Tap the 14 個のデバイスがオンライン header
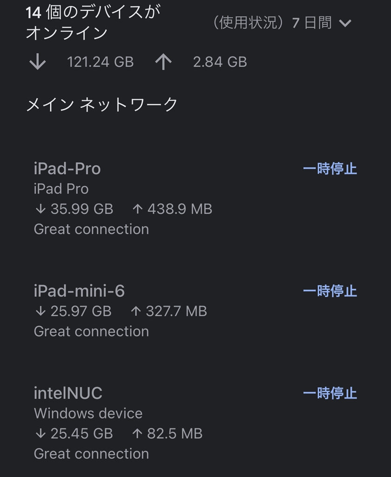 click(x=92, y=22)
